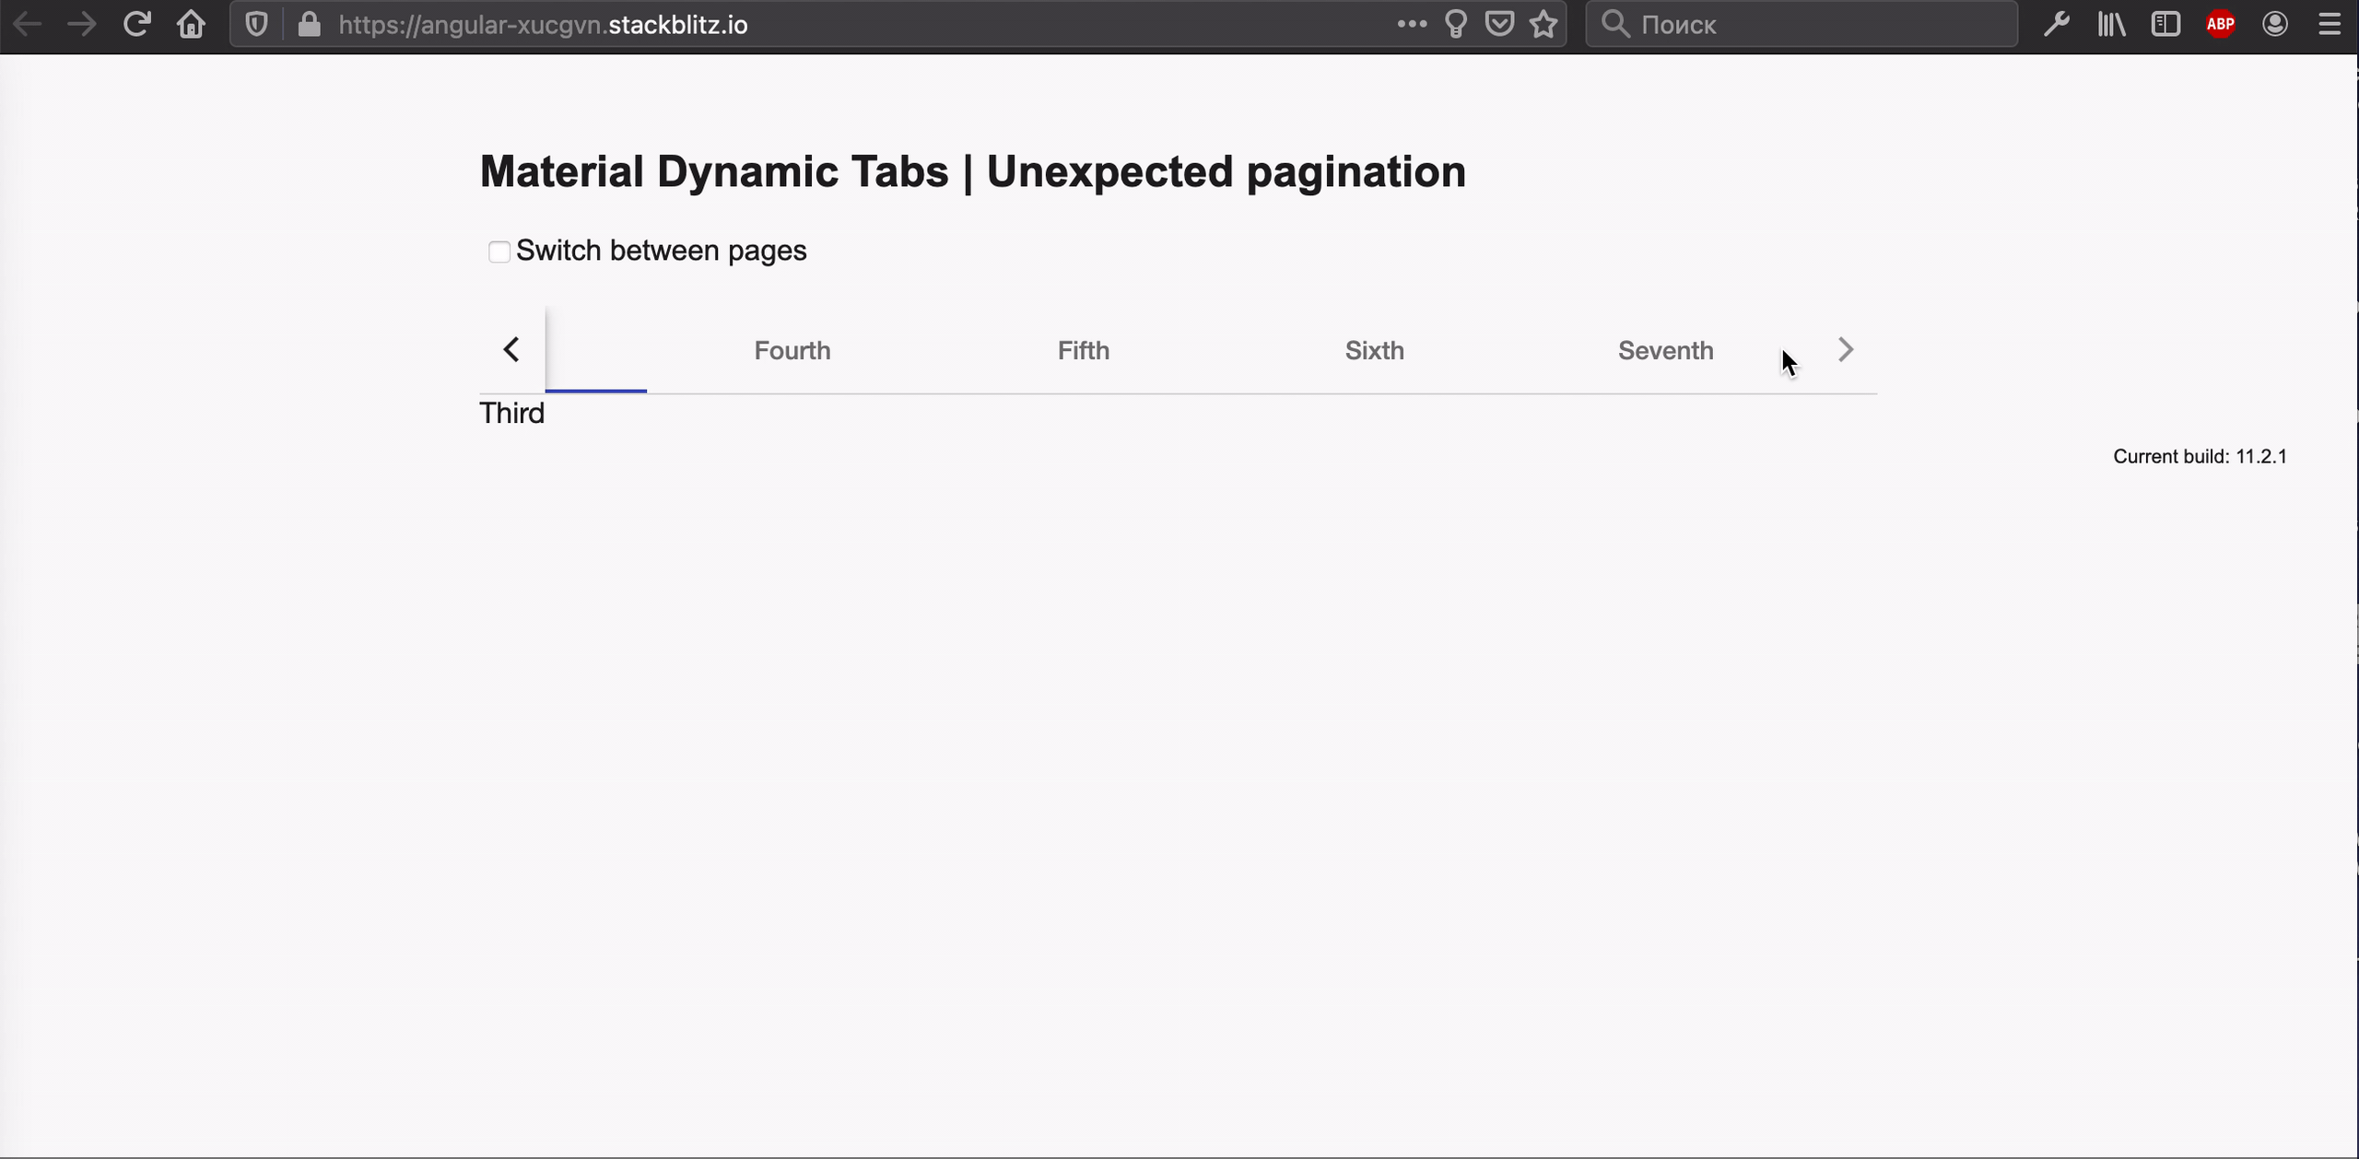The image size is (2359, 1159).
Task: Open the Firefox account menu
Action: (2275, 24)
